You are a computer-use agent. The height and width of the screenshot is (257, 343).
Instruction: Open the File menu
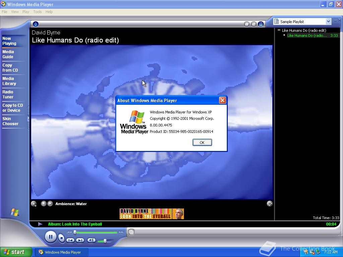coord(4,12)
